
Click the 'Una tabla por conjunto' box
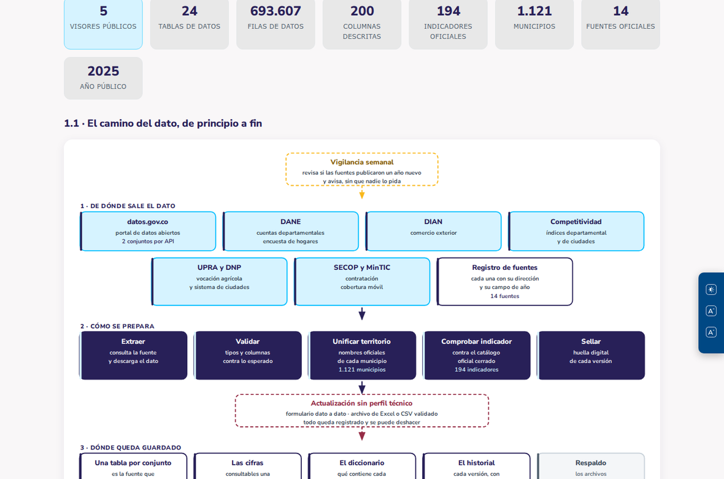[133, 466]
